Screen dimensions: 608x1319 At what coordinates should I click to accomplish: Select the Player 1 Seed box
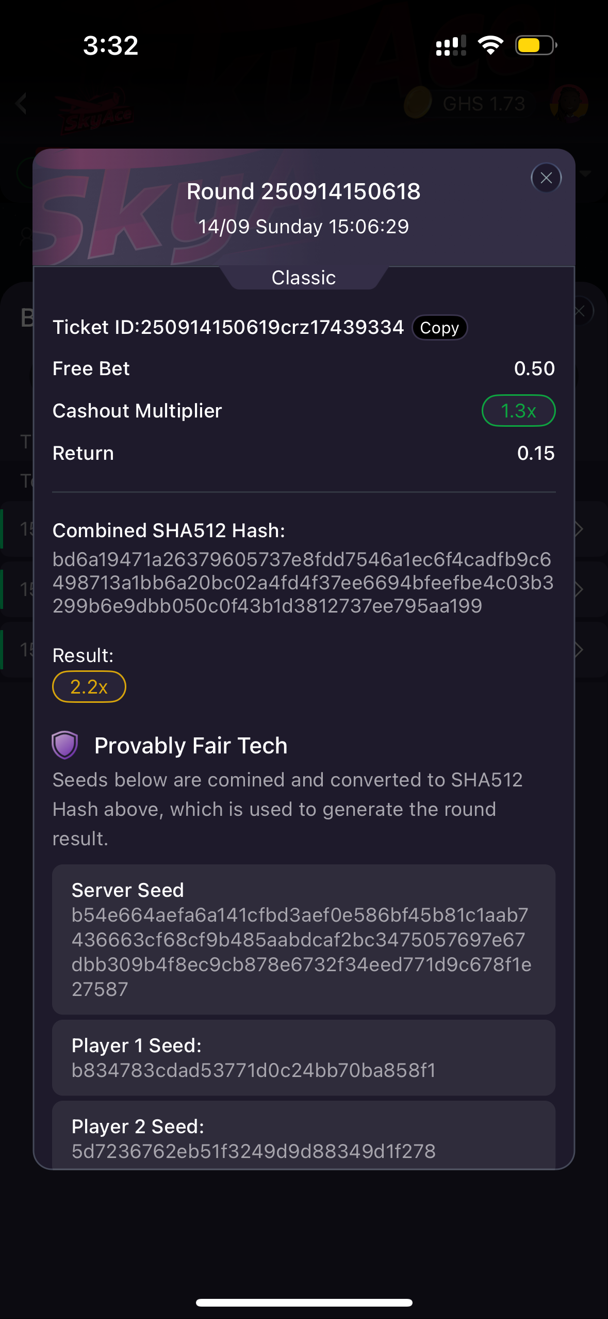tap(304, 1057)
